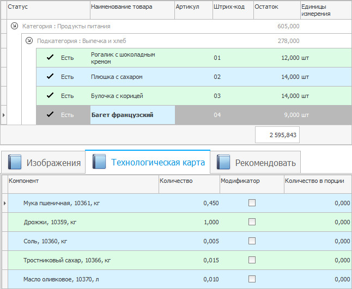Image resolution: width=352 pixels, height=289 pixels.
Task: Click quantity 0,005 for Соль
Action: [211, 241]
